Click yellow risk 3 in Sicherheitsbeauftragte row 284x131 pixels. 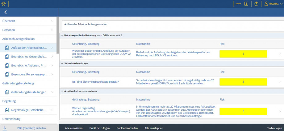click(243, 82)
